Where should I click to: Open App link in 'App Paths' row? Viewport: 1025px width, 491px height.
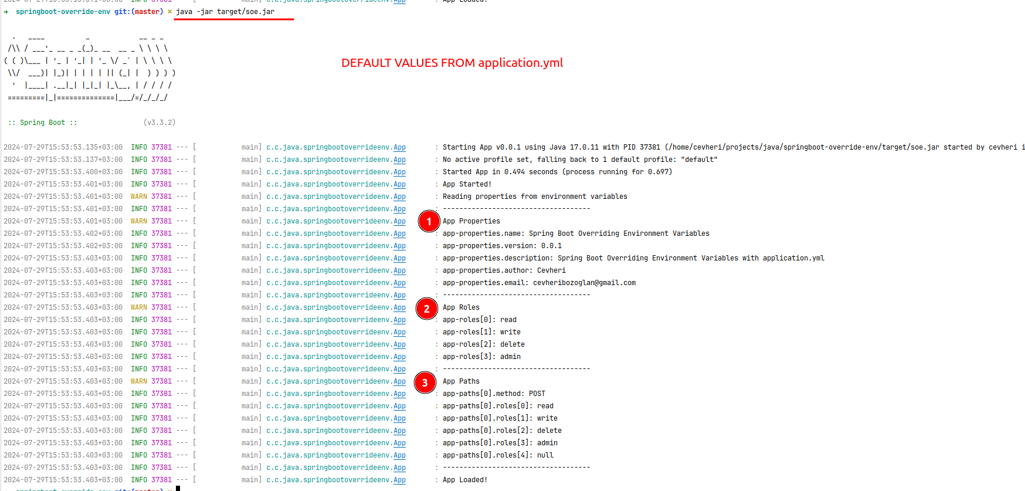click(399, 381)
